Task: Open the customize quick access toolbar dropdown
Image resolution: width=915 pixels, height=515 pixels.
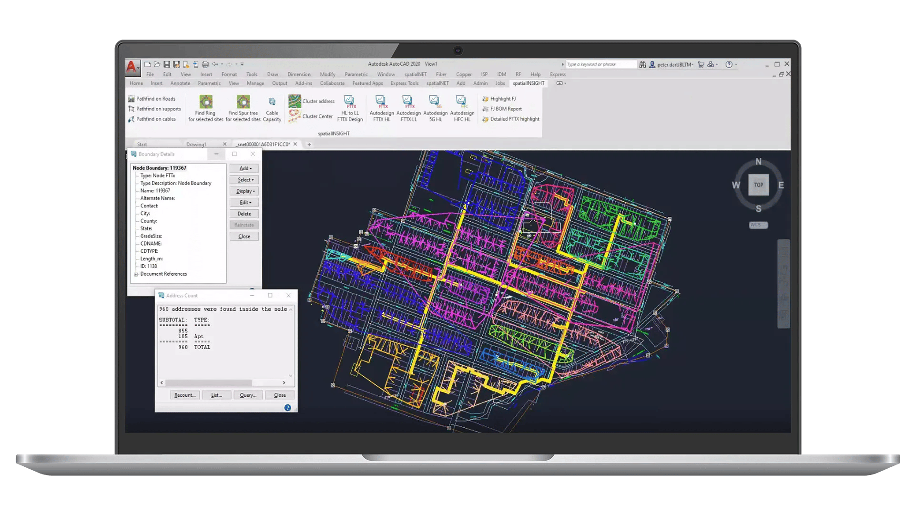Action: pos(242,64)
